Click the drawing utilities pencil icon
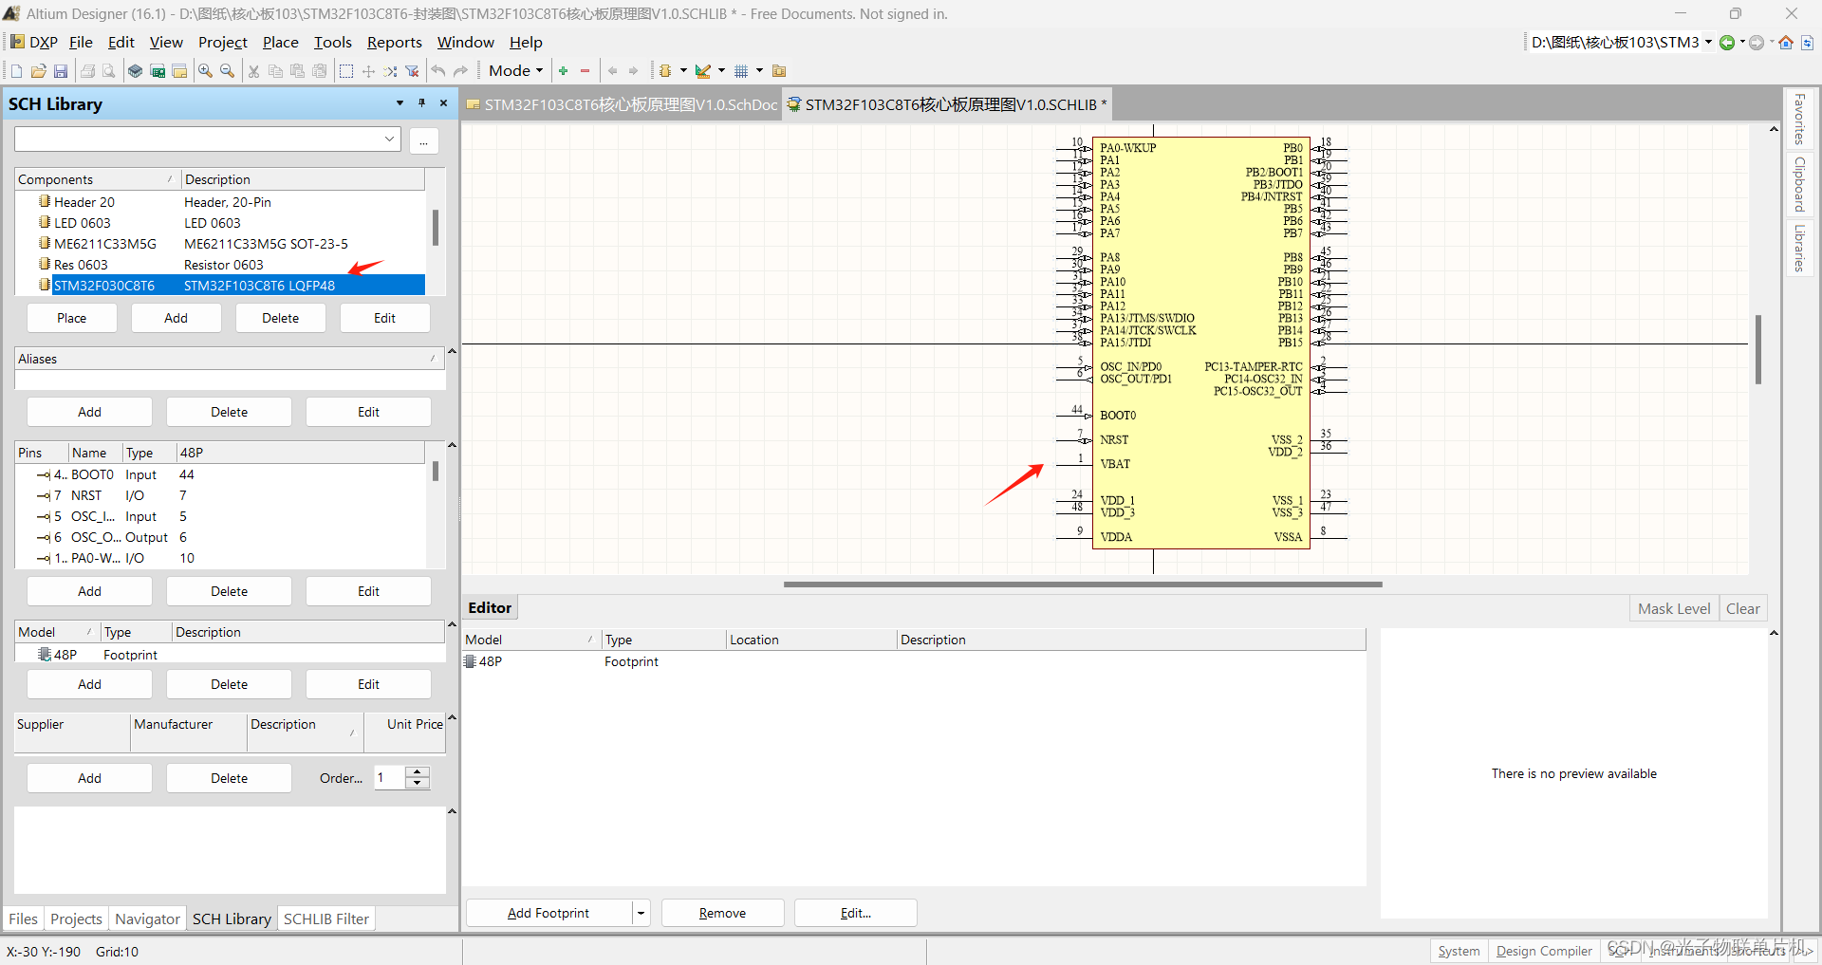This screenshot has height=965, width=1822. click(x=703, y=71)
